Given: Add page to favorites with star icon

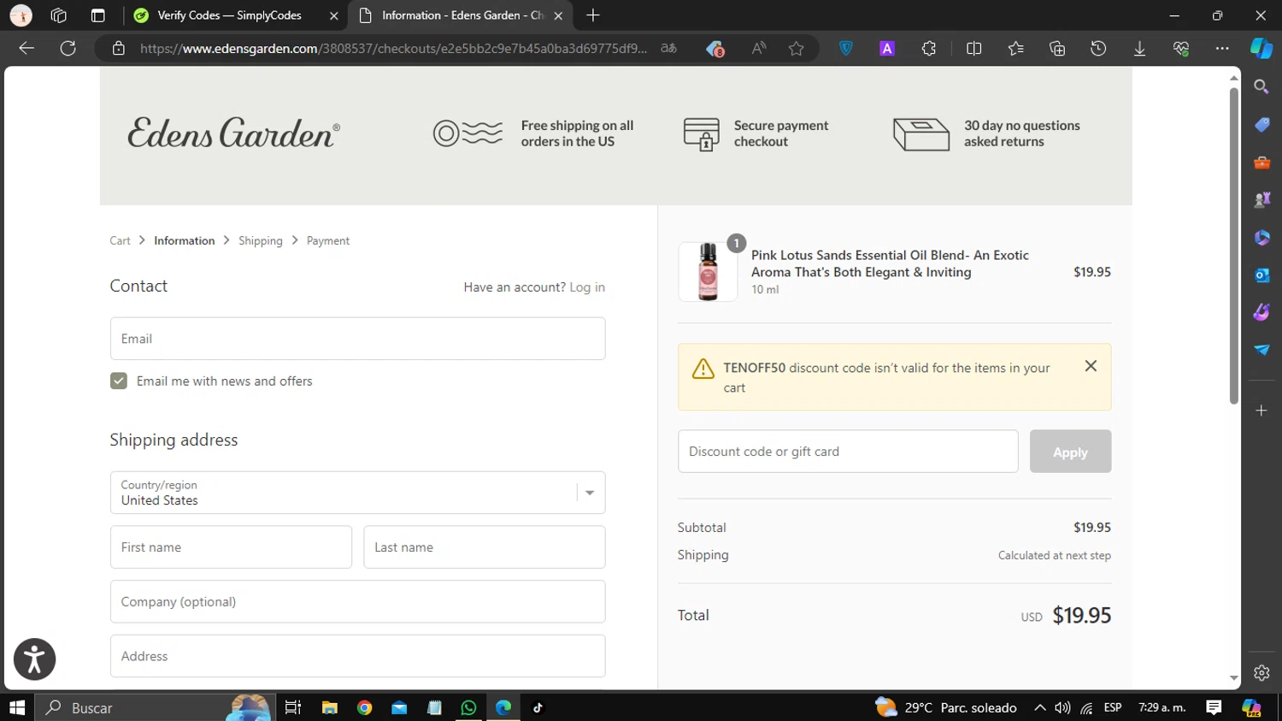Looking at the screenshot, I should [x=796, y=49].
